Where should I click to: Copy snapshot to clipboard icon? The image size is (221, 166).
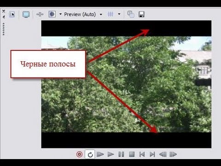pyautogui.click(x=131, y=14)
